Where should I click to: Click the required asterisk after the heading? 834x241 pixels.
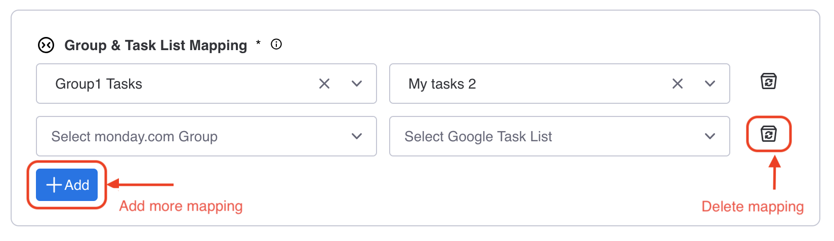pos(258,43)
